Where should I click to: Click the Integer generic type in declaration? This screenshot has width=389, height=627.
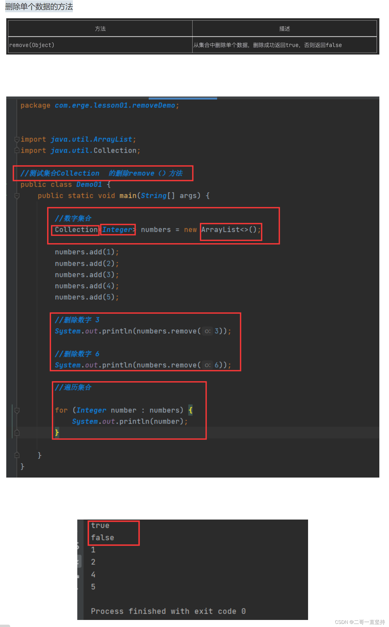[x=117, y=230]
